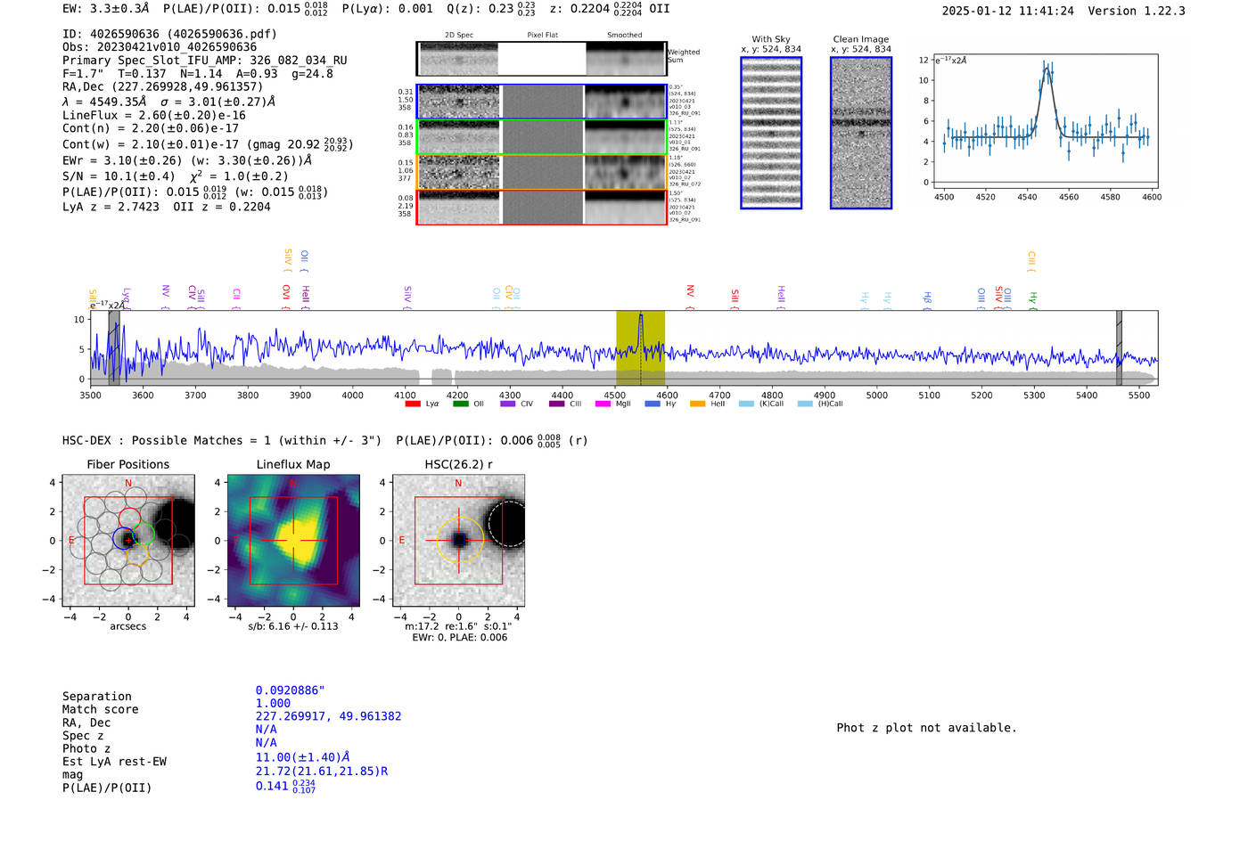Click the blue fiber circle in Fiber Positions
The width and height of the screenshot is (1248, 849).
tap(125, 539)
